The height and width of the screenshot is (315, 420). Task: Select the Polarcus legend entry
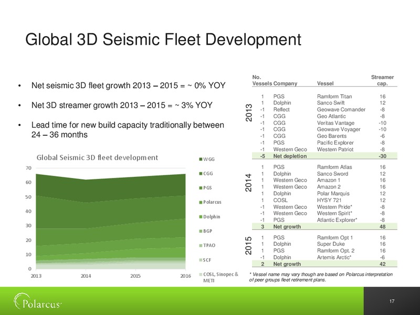tap(211, 202)
